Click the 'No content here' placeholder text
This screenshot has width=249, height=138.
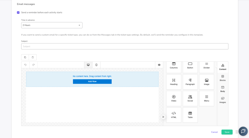(92, 76)
